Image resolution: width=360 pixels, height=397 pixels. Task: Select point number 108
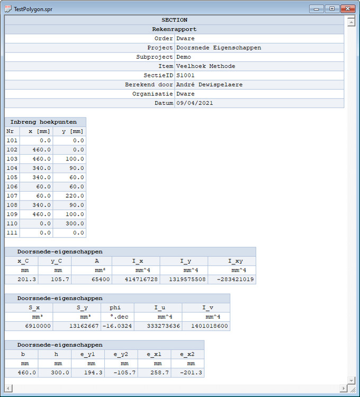pyautogui.click(x=12, y=205)
